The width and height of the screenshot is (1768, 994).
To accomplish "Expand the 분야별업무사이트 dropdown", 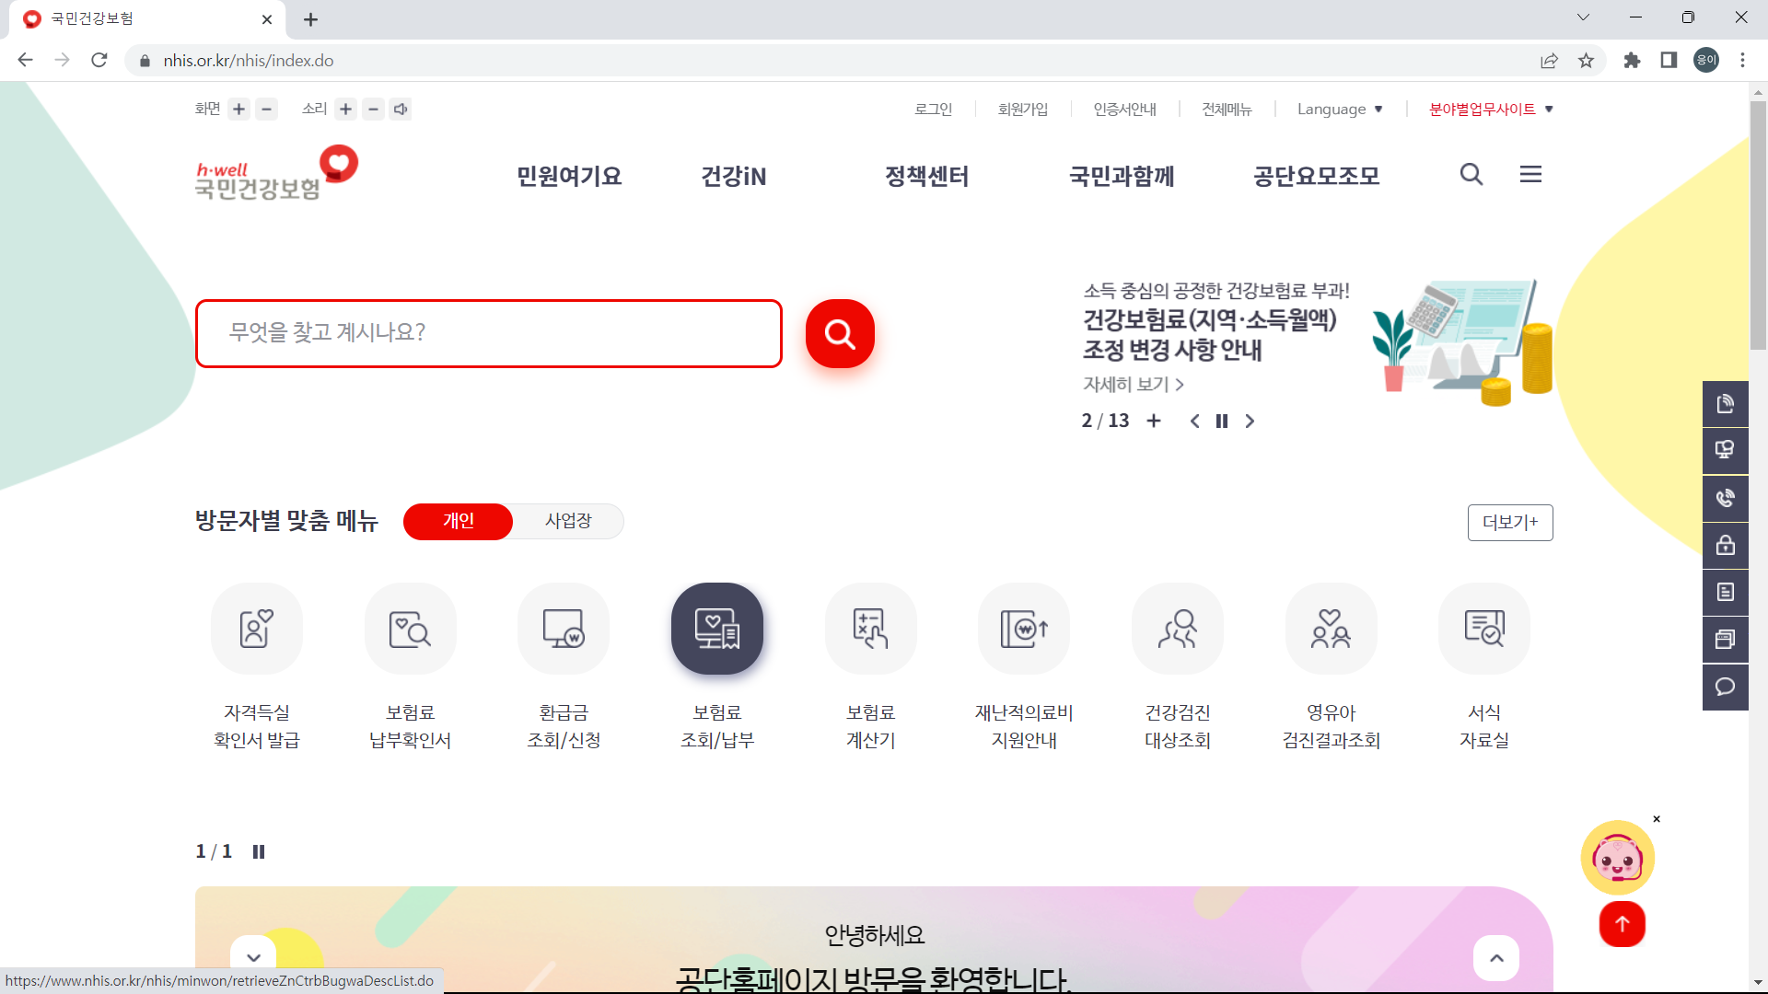I will [1490, 110].
